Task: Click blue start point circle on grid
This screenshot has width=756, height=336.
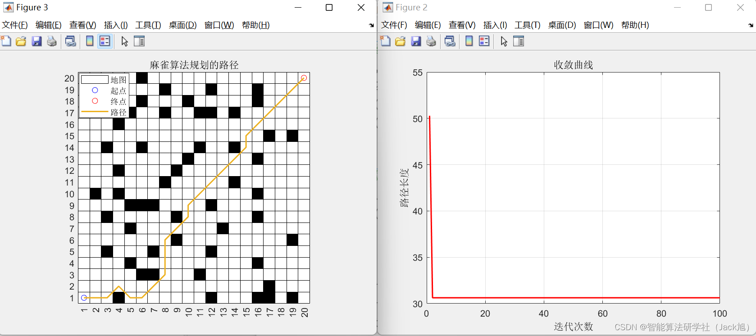Action: [84, 298]
